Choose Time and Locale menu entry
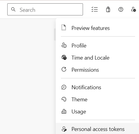The image size is (139, 134). tap(97, 58)
